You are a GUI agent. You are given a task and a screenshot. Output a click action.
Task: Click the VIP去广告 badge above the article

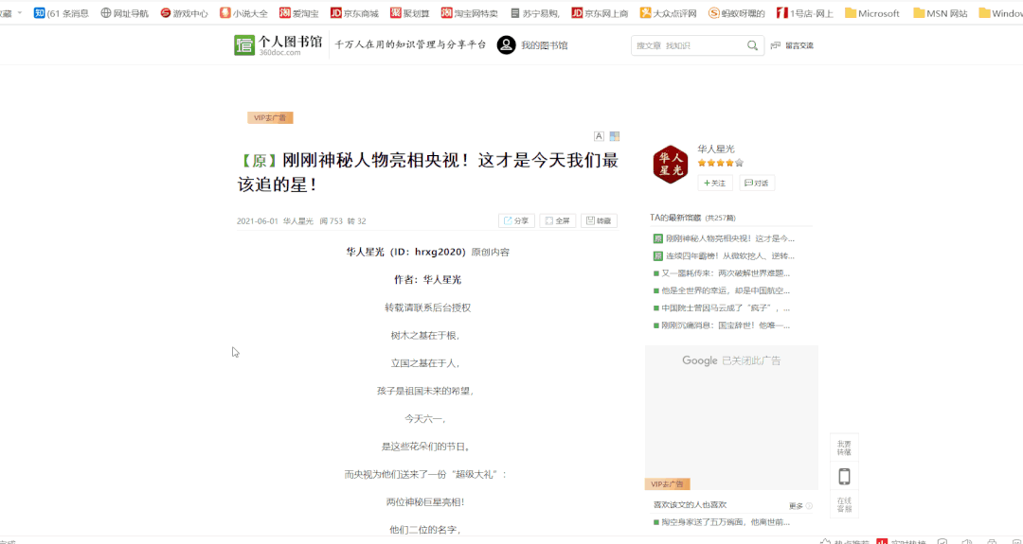click(x=270, y=118)
